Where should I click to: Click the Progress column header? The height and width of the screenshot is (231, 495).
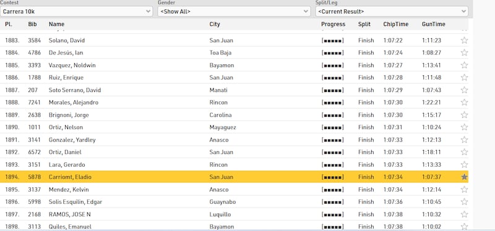pyautogui.click(x=333, y=24)
